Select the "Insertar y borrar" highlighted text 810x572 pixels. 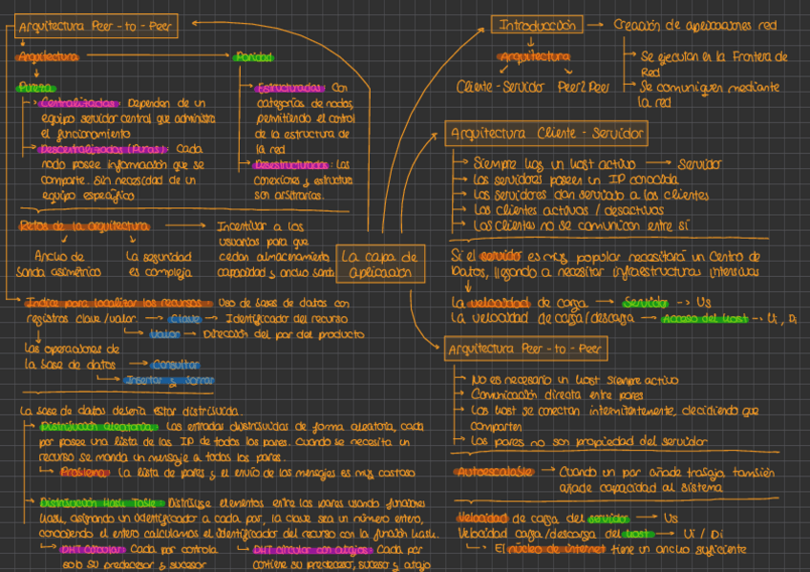168,378
